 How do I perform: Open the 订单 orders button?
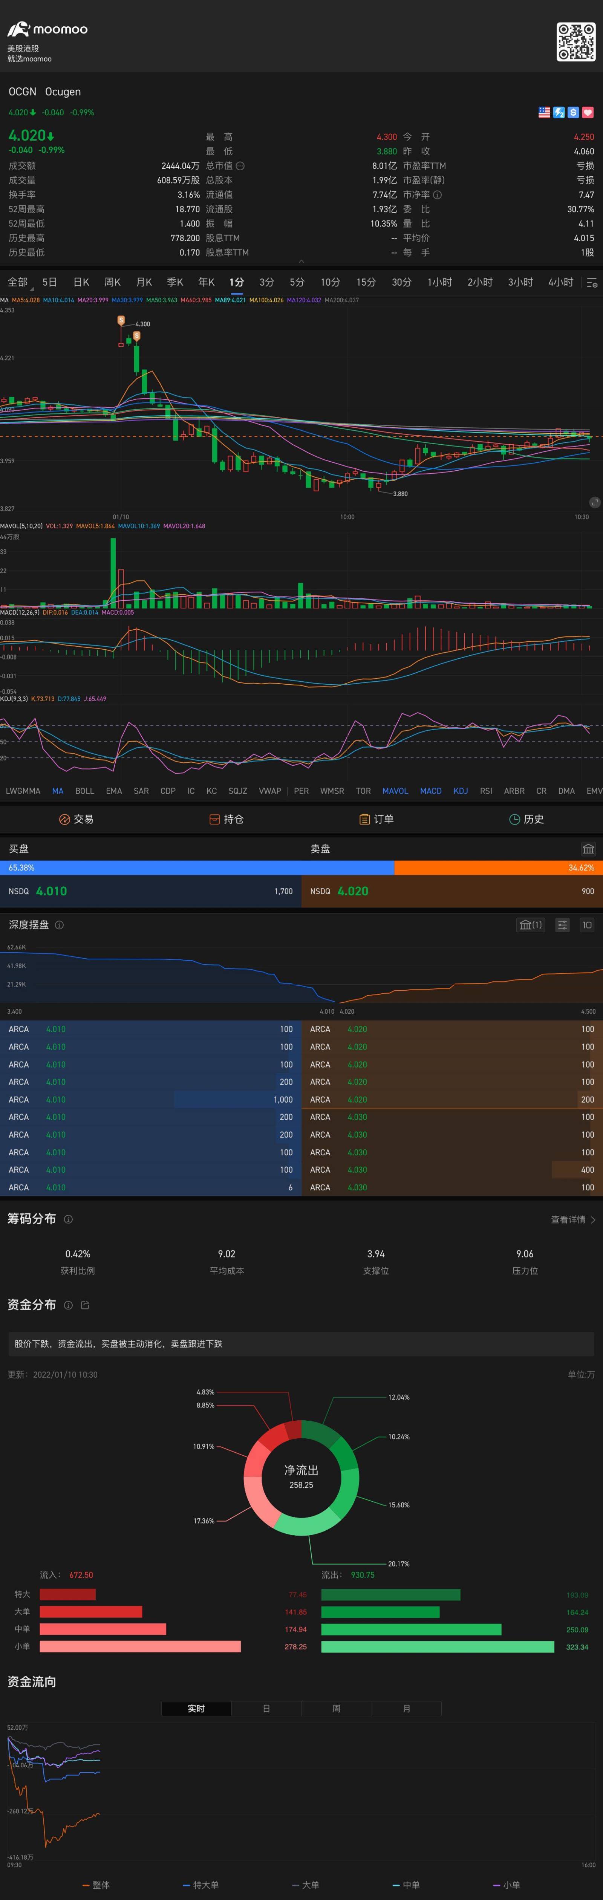376,820
